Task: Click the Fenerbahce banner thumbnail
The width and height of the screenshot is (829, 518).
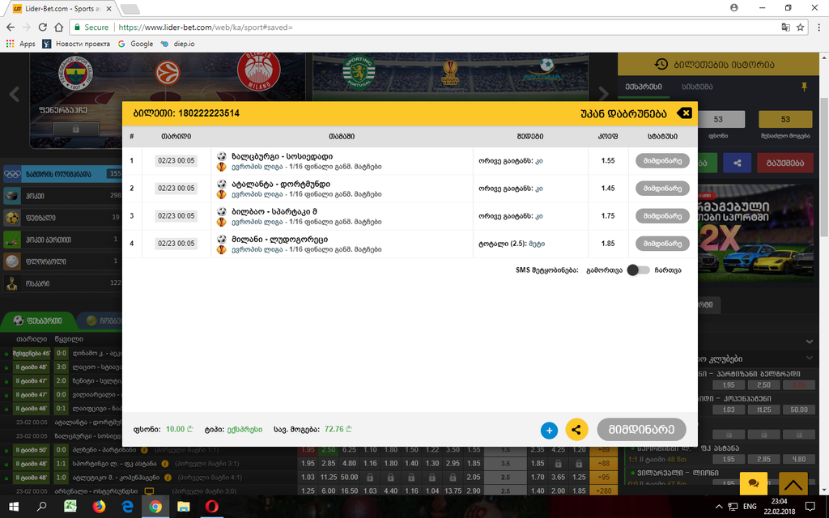Action: pyautogui.click(x=167, y=100)
